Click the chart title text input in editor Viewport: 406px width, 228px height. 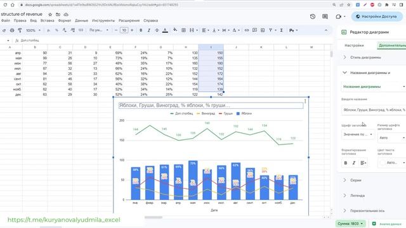pos(374,110)
